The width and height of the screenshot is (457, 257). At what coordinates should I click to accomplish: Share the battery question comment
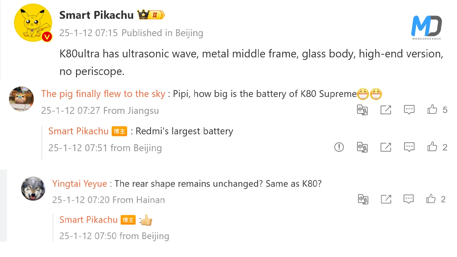386,110
